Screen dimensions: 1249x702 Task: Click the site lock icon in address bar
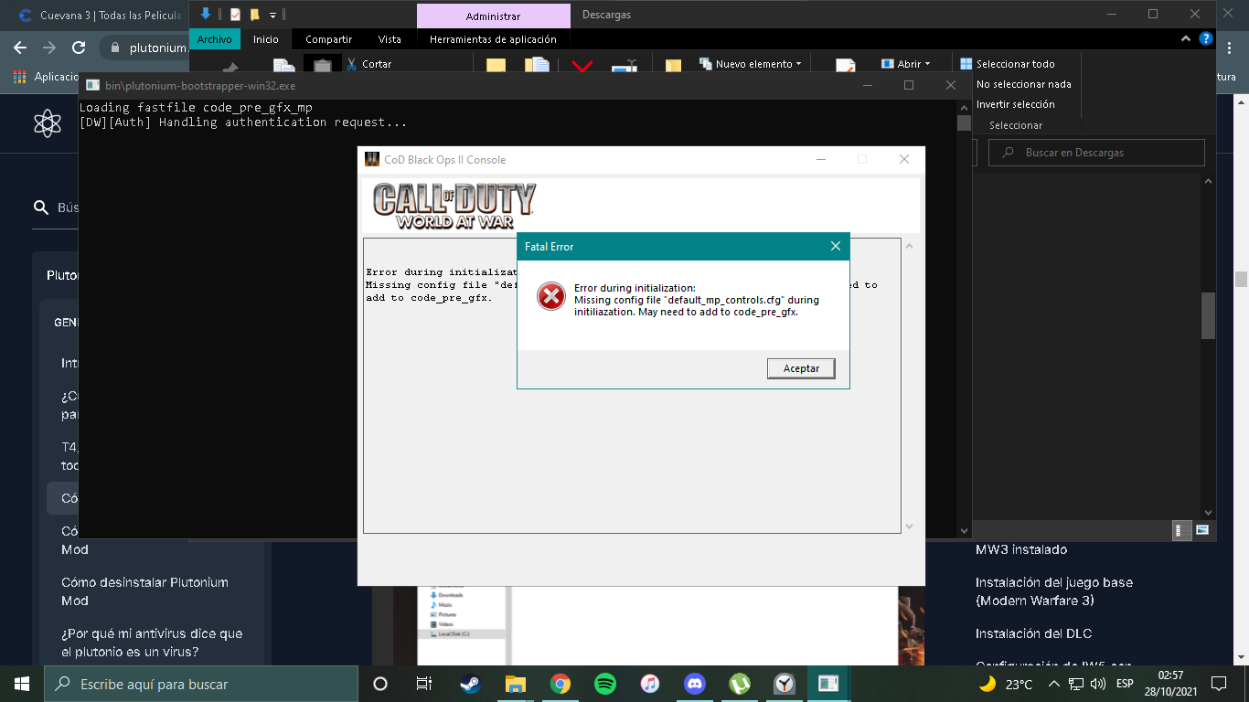coord(114,48)
